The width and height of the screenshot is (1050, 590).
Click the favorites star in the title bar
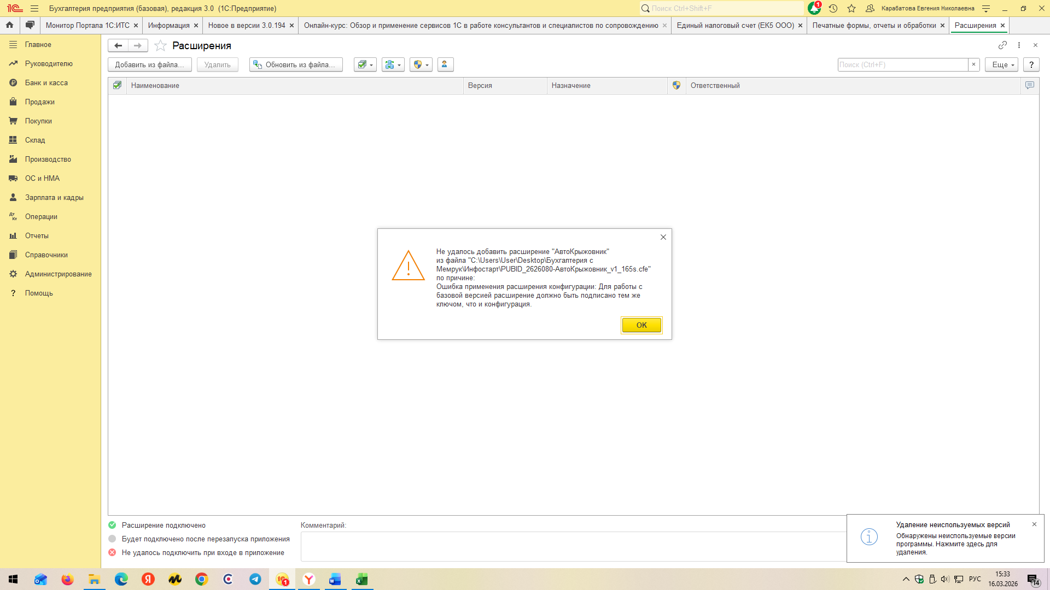(851, 8)
